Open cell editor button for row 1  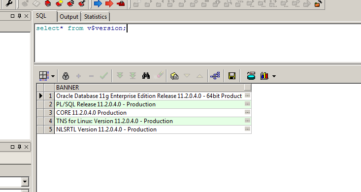click(247, 96)
